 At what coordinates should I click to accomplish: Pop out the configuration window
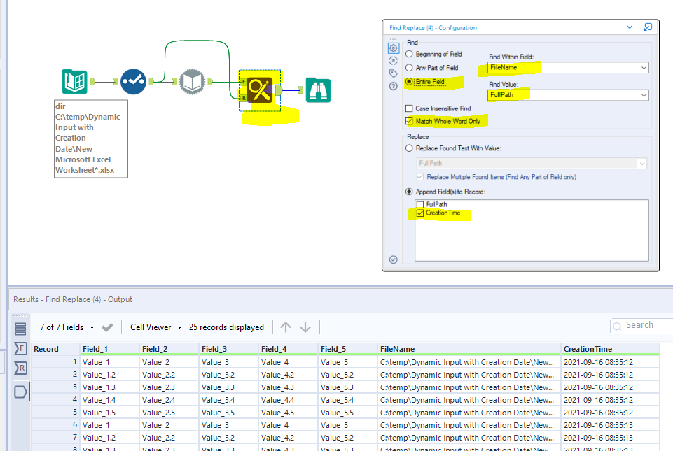click(x=648, y=27)
